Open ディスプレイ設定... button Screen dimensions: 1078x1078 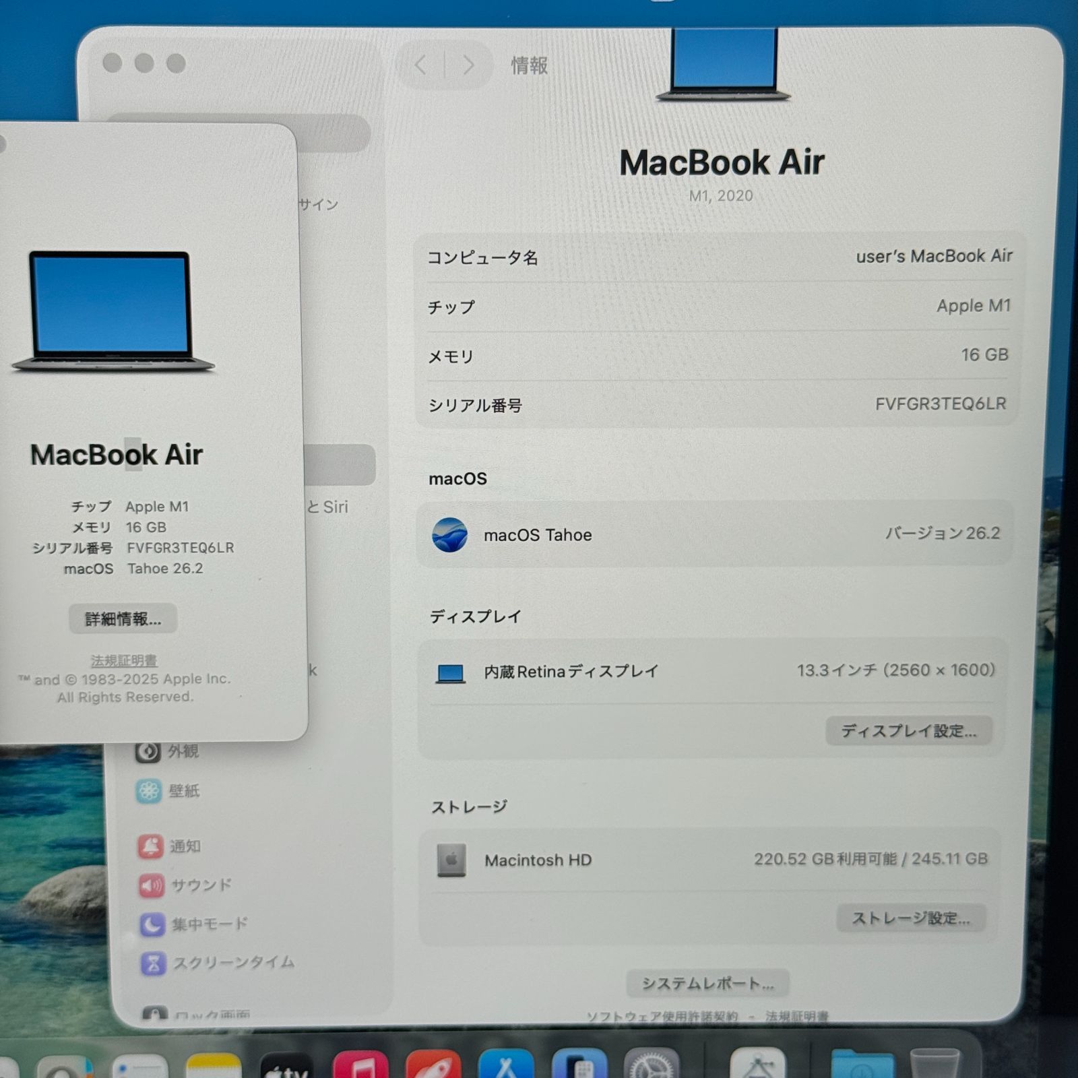point(909,731)
